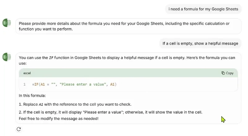This screenshot has height=136, width=248.
Task: Click step 2 about empty cell display
Action: point(110,112)
